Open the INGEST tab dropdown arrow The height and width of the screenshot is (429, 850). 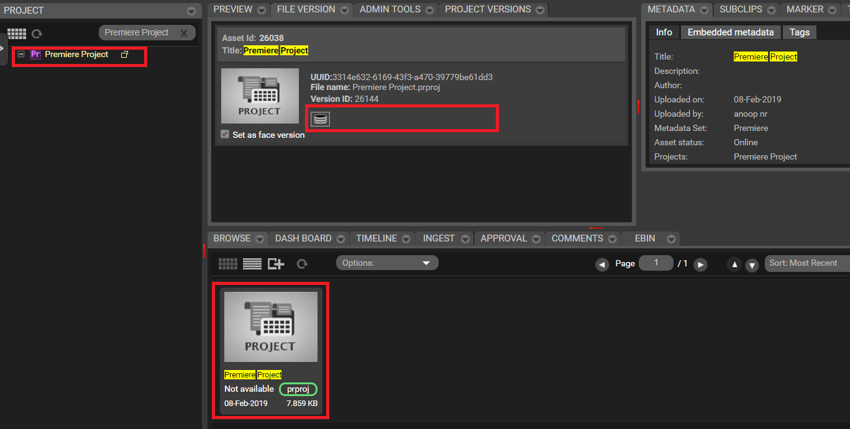pos(465,239)
